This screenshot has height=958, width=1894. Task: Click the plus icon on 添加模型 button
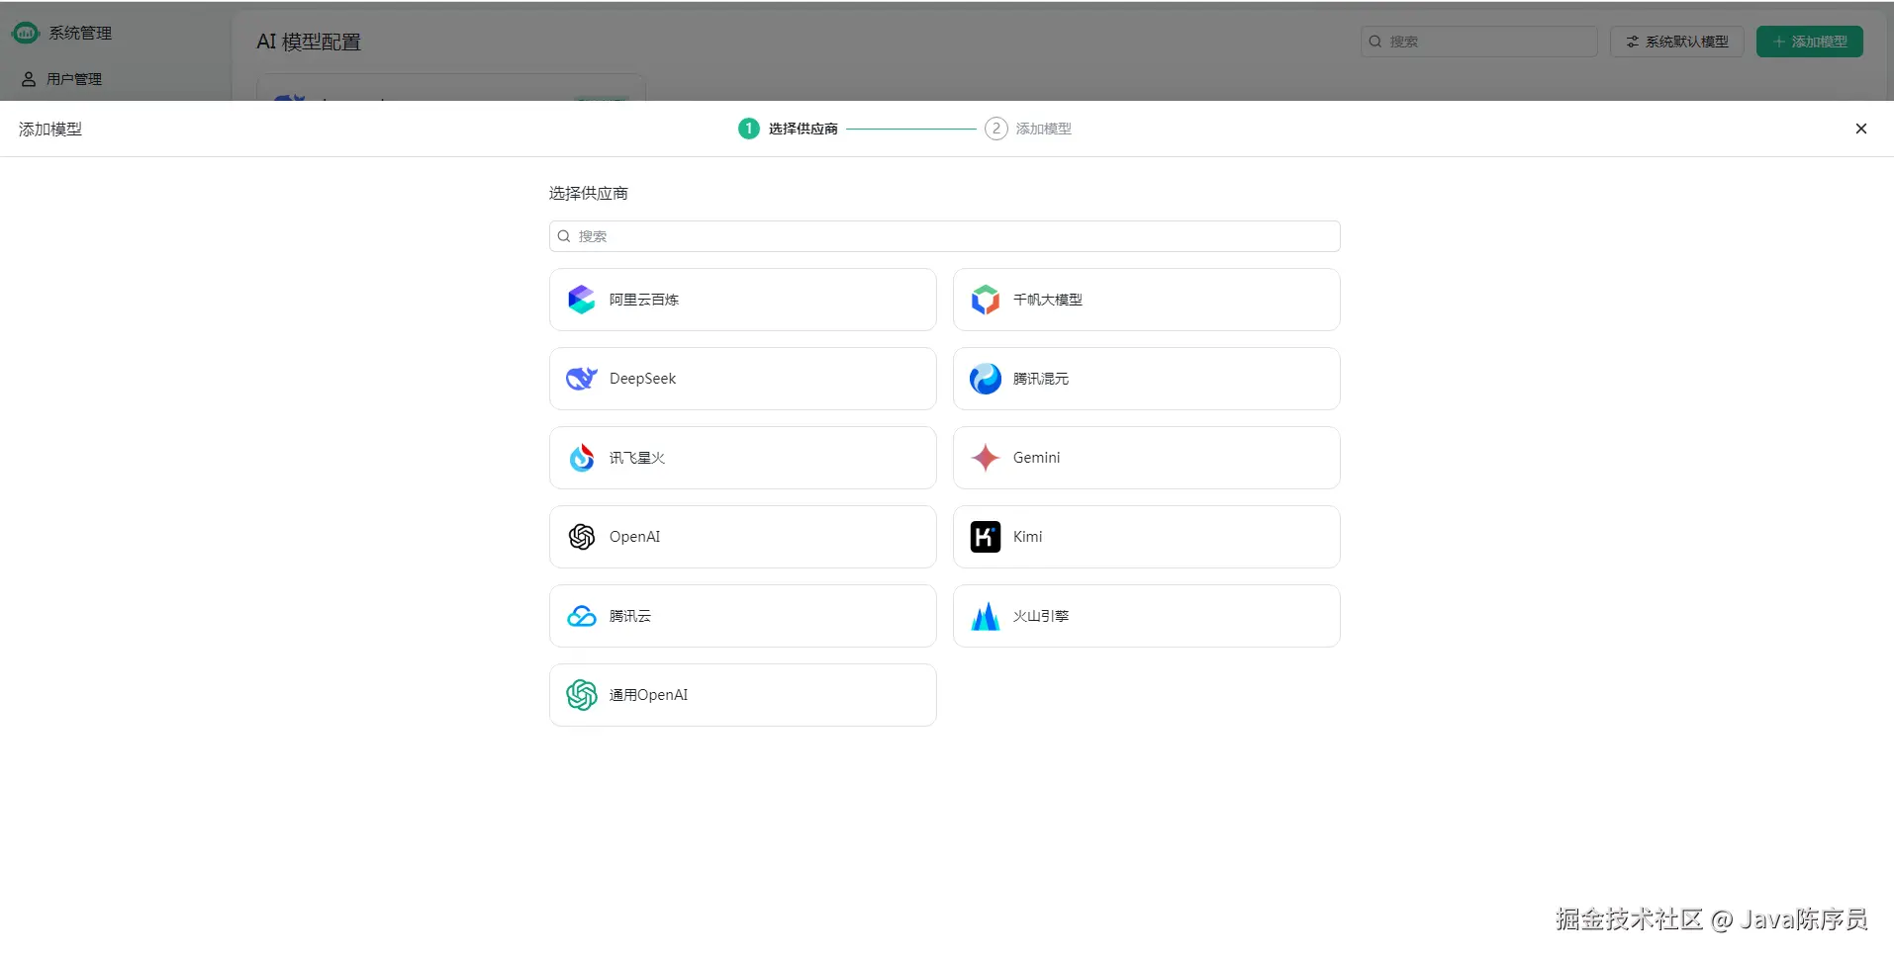click(1779, 42)
